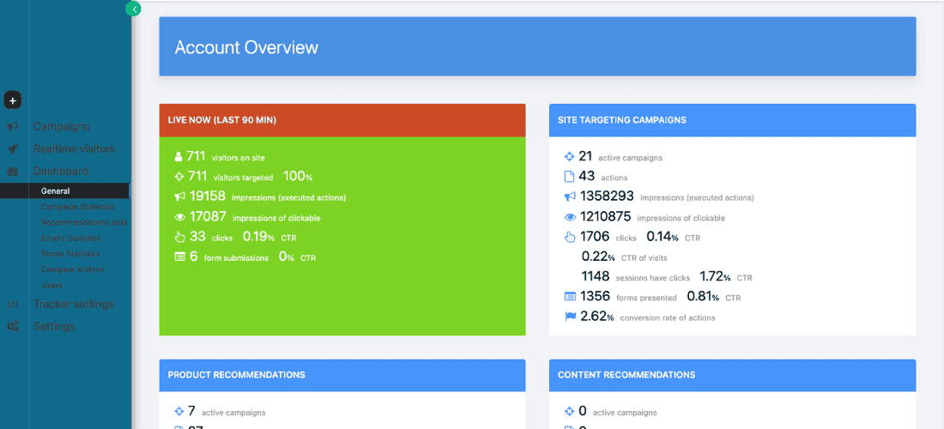Click hand pointer icon beside 33 clicks

pos(179,237)
